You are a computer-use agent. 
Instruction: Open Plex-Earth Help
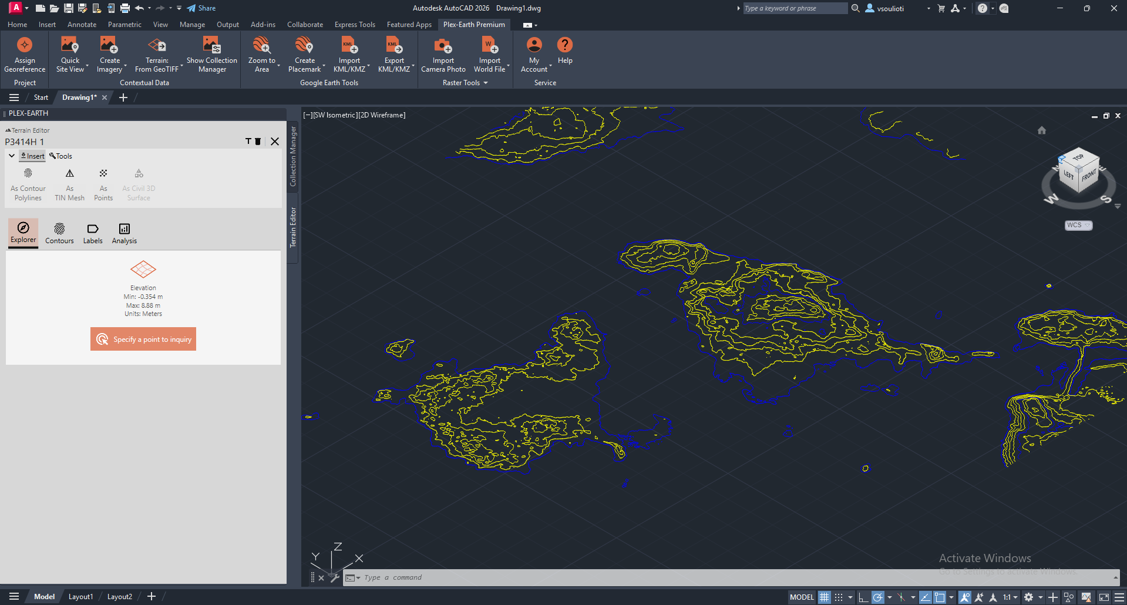click(x=565, y=51)
